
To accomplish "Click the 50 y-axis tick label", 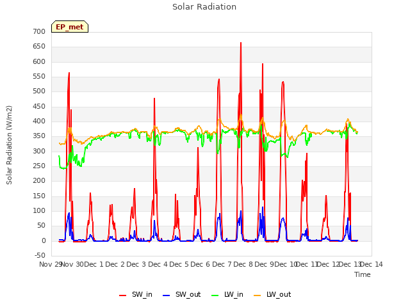I will (41, 226).
